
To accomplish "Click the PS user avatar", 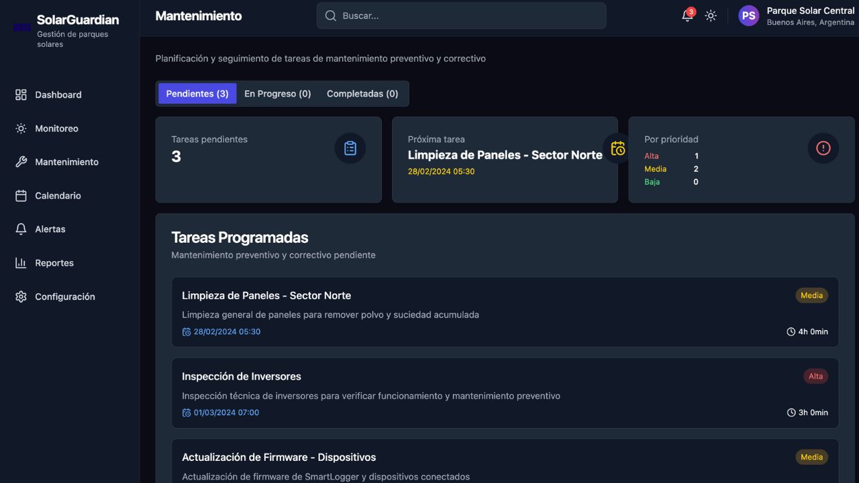I will (x=748, y=15).
